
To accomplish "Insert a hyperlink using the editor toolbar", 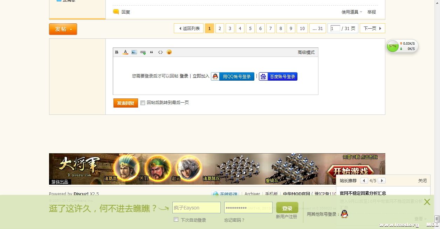I will coord(143,52).
